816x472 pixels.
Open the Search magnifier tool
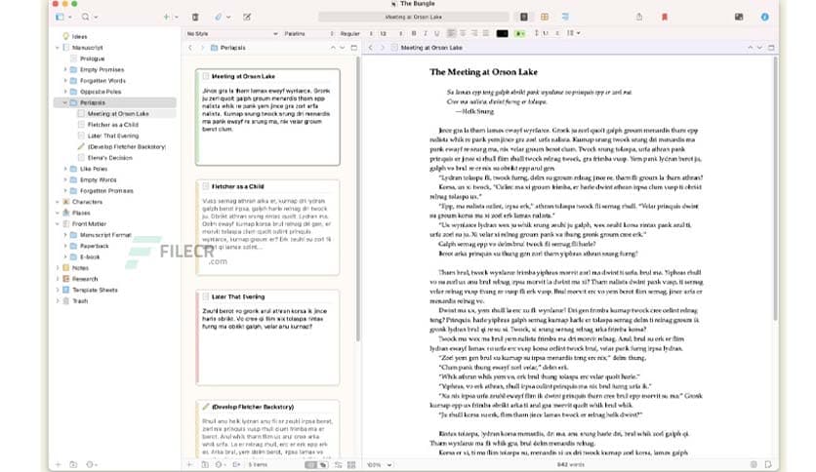tap(85, 18)
